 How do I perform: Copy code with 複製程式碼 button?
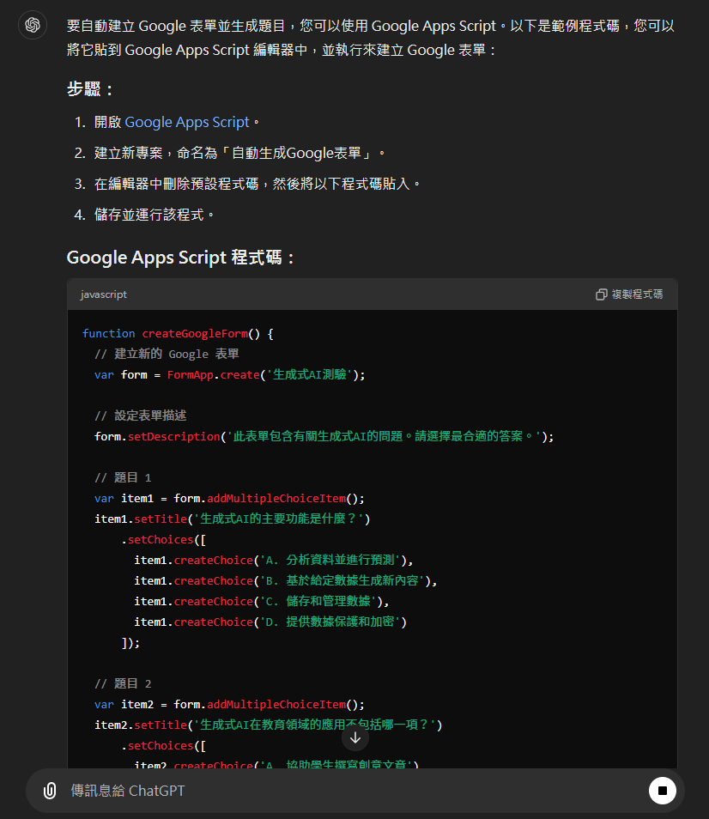[629, 294]
